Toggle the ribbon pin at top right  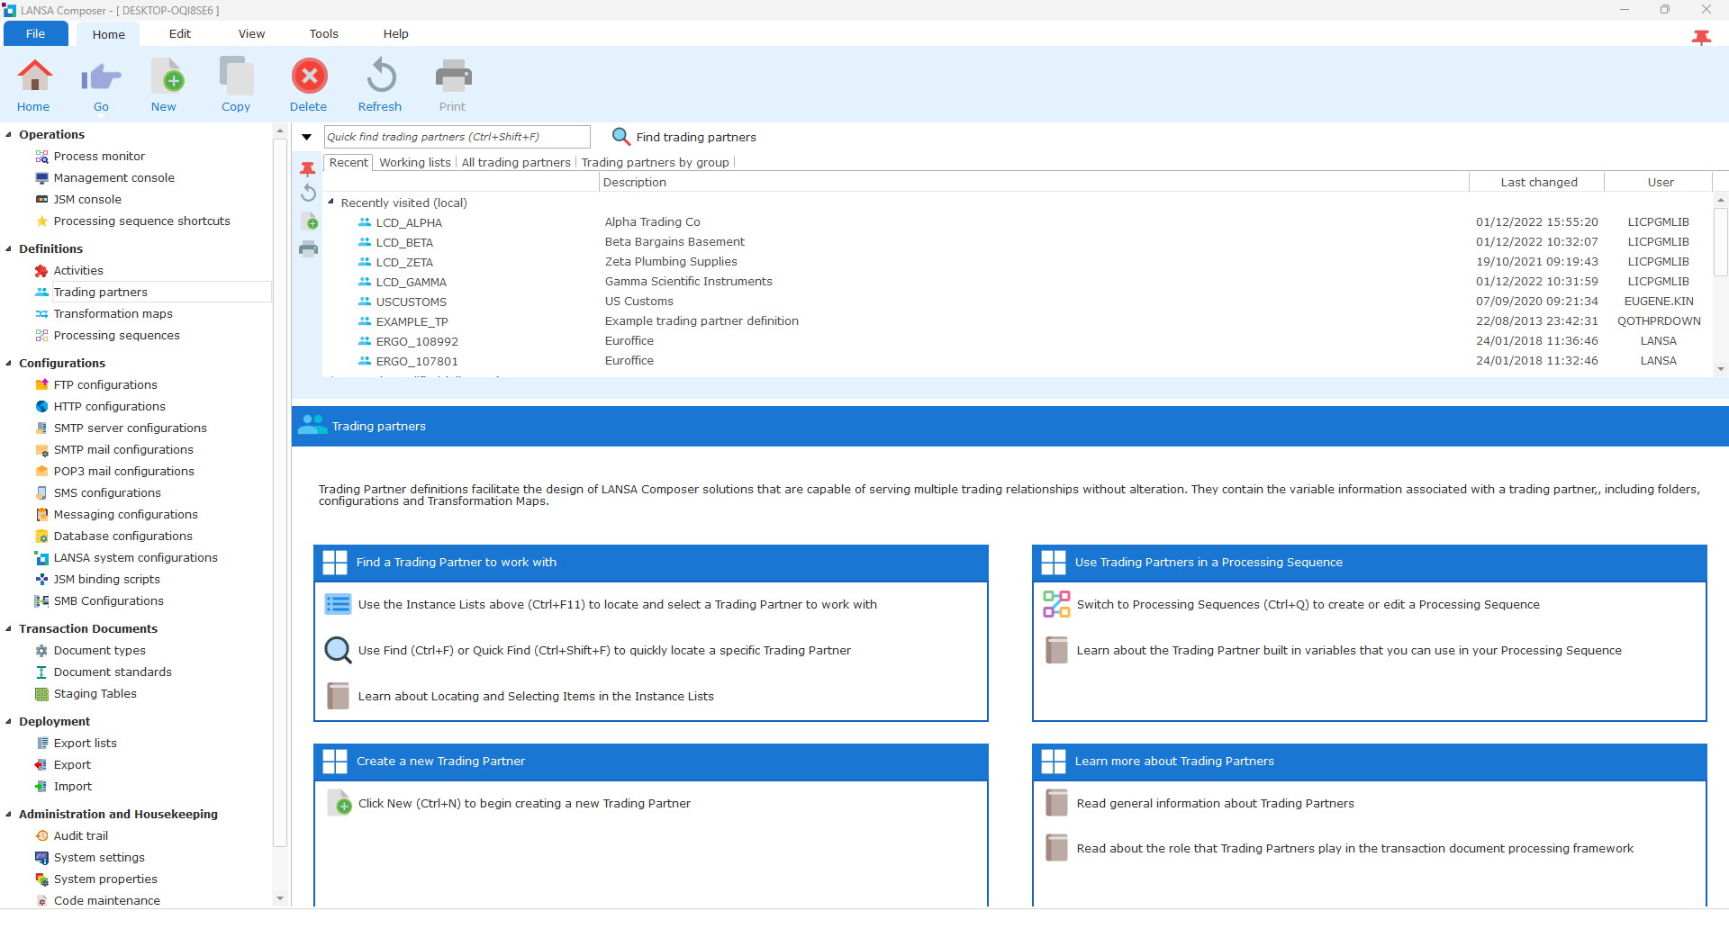1700,37
